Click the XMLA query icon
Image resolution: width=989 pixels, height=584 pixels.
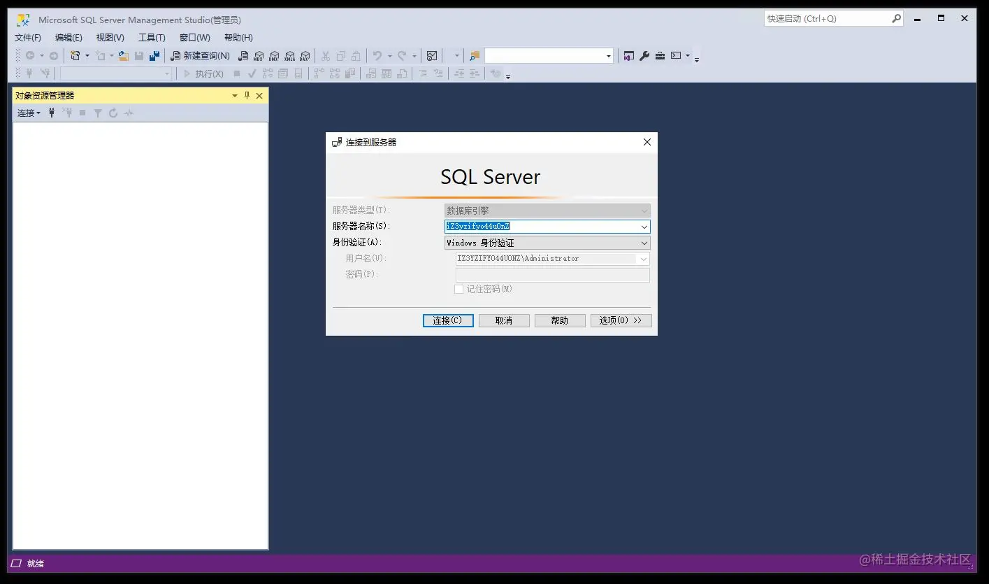point(289,56)
